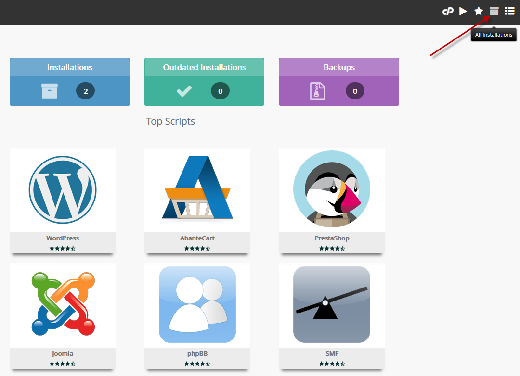
Task: Click the checkmark icon in Outdated Installations
Action: point(184,91)
